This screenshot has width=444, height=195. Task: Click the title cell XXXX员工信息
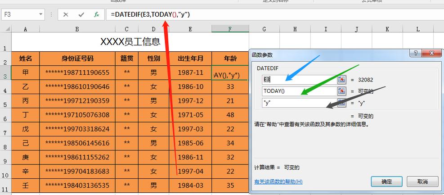(130, 42)
